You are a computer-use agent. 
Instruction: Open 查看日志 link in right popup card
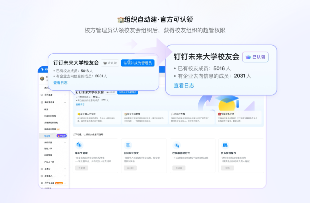(x=184, y=85)
